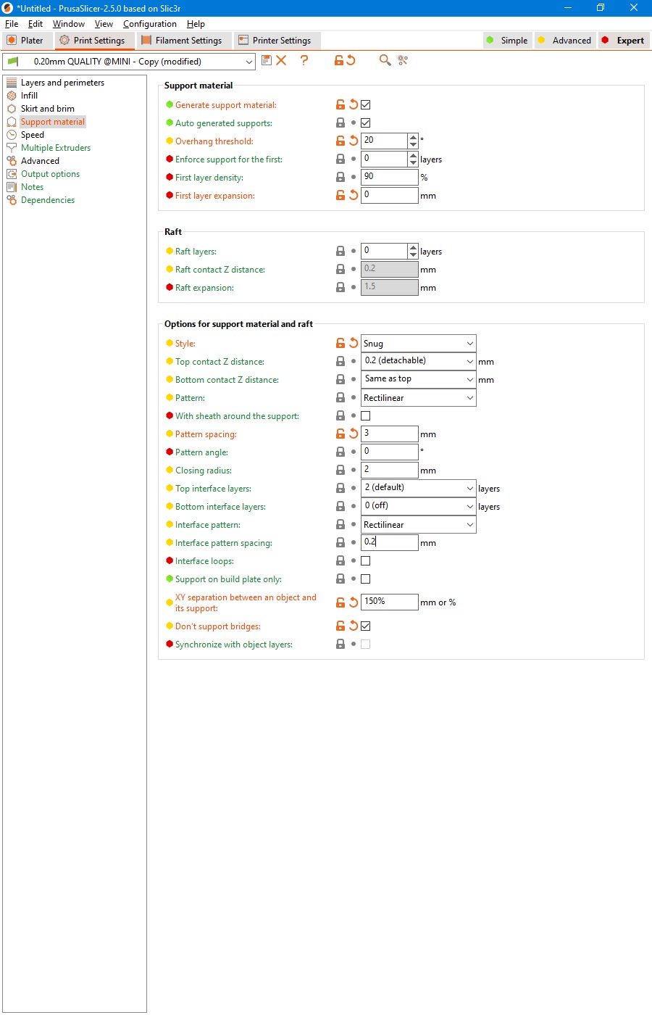Screen dimensions: 652x1015
Task: Open the Configuration menu
Action: point(149,24)
